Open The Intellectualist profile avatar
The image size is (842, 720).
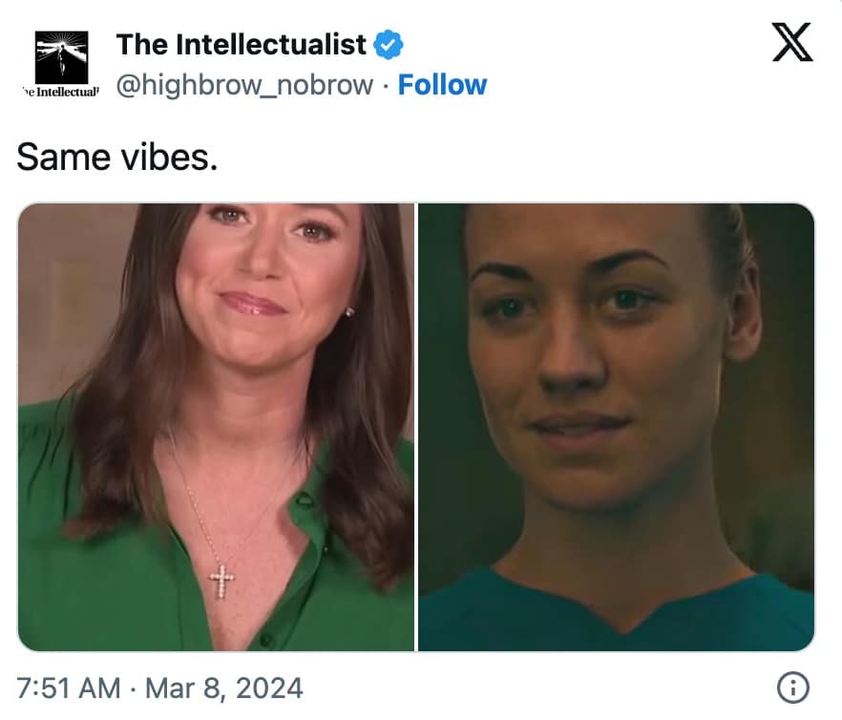(x=61, y=57)
